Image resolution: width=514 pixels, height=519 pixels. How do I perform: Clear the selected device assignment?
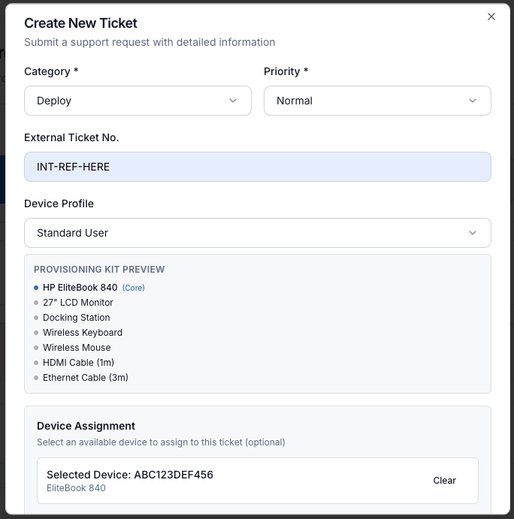click(x=444, y=481)
